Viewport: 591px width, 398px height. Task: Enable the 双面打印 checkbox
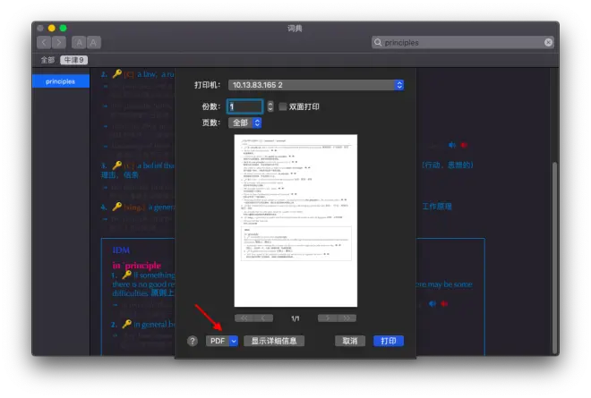tap(282, 106)
